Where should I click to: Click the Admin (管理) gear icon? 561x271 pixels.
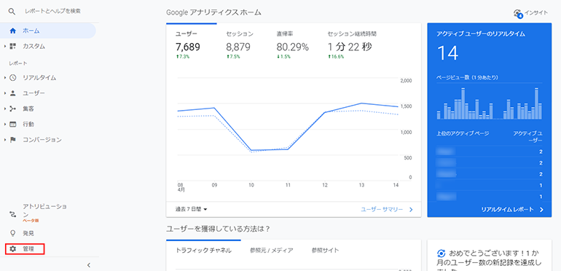pyautogui.click(x=13, y=249)
